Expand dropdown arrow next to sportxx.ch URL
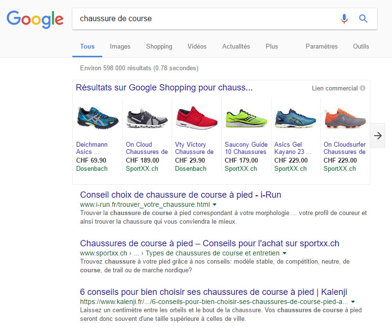Viewport: 392px width, 330px height. coord(284,253)
